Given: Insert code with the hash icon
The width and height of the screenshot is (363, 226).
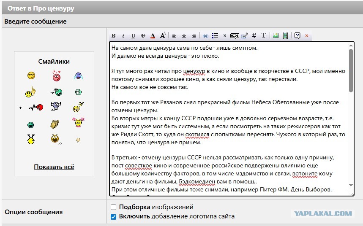Looking at the screenshot, I should pyautogui.click(x=254, y=35).
